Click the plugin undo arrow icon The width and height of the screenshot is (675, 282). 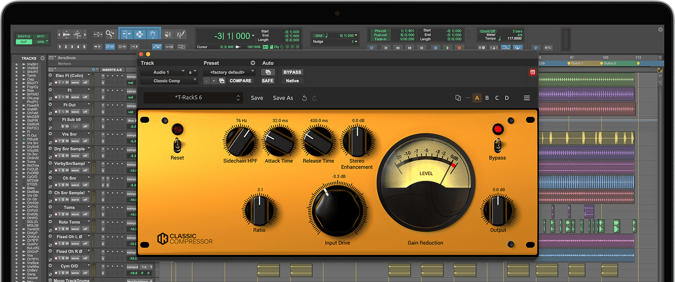click(x=305, y=98)
